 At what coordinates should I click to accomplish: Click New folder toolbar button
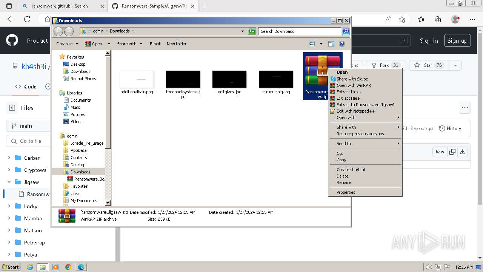pos(177,44)
